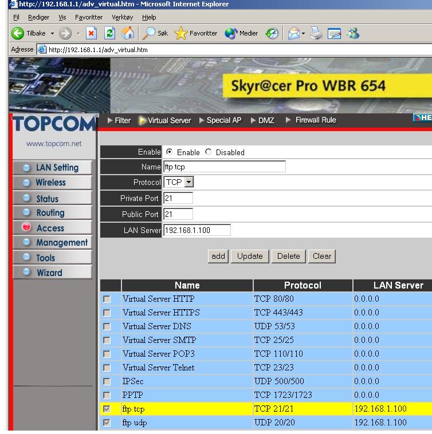The width and height of the screenshot is (432, 434).
Task: Check the Virtual Server SMTP checkbox
Action: [107, 340]
